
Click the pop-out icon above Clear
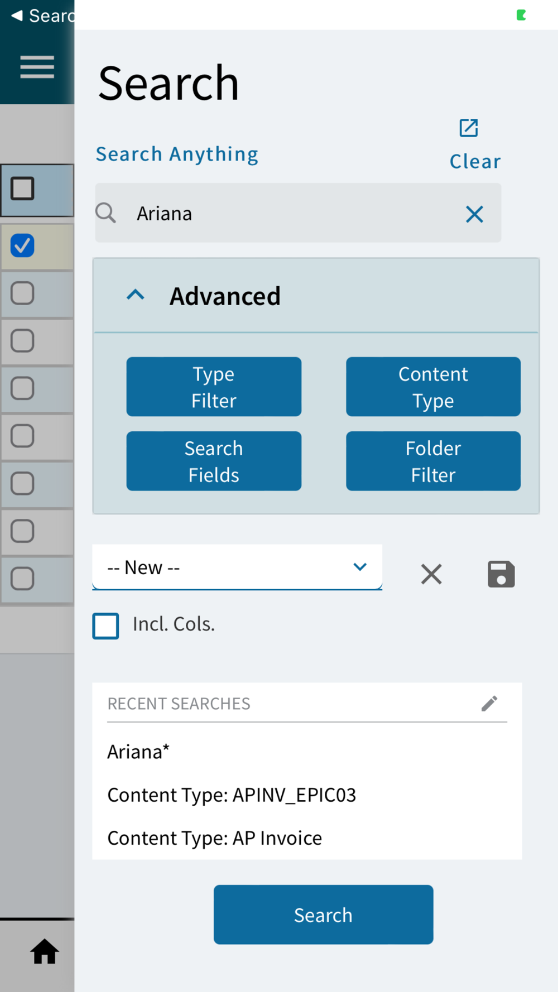coord(468,128)
